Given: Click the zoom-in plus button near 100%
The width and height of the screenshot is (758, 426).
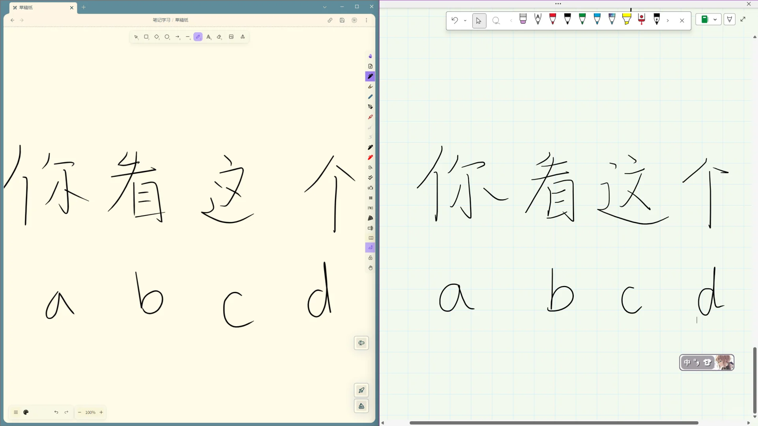Looking at the screenshot, I should 101,412.
